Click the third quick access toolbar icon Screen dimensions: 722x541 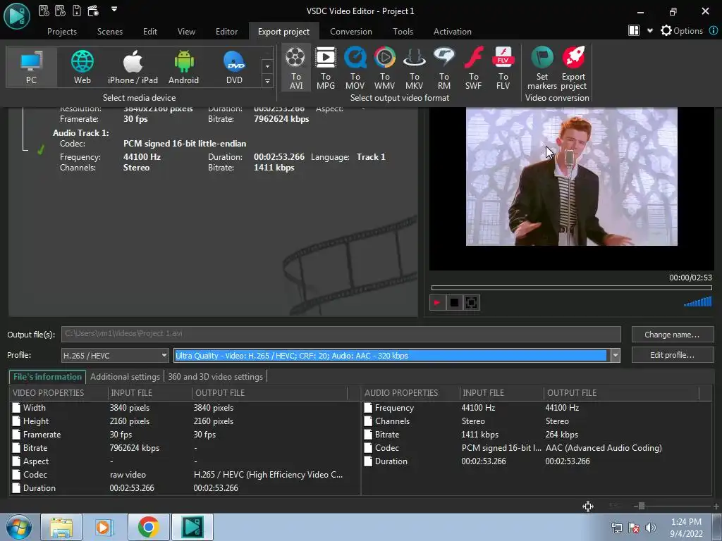click(x=76, y=10)
